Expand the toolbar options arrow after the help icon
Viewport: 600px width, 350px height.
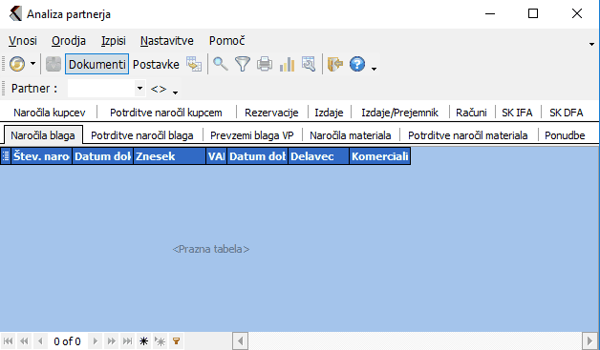[x=375, y=69]
